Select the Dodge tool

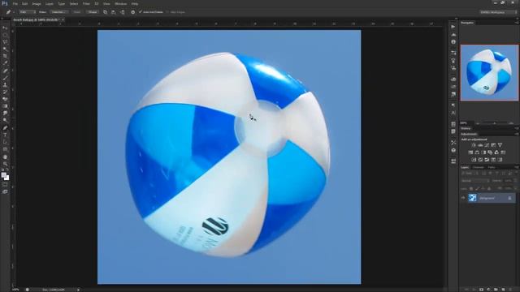(x=5, y=120)
